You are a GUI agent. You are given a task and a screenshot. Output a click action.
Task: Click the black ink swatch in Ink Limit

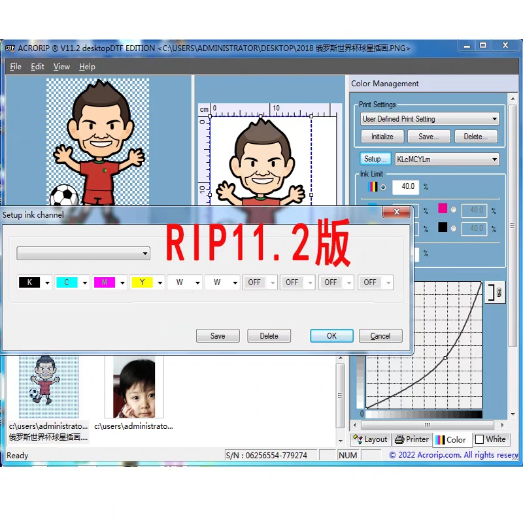(x=442, y=228)
